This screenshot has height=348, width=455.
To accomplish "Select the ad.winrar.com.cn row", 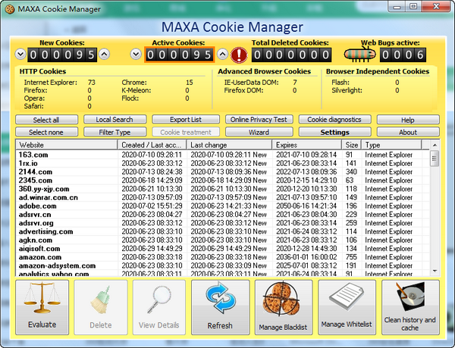I will tap(222, 197).
